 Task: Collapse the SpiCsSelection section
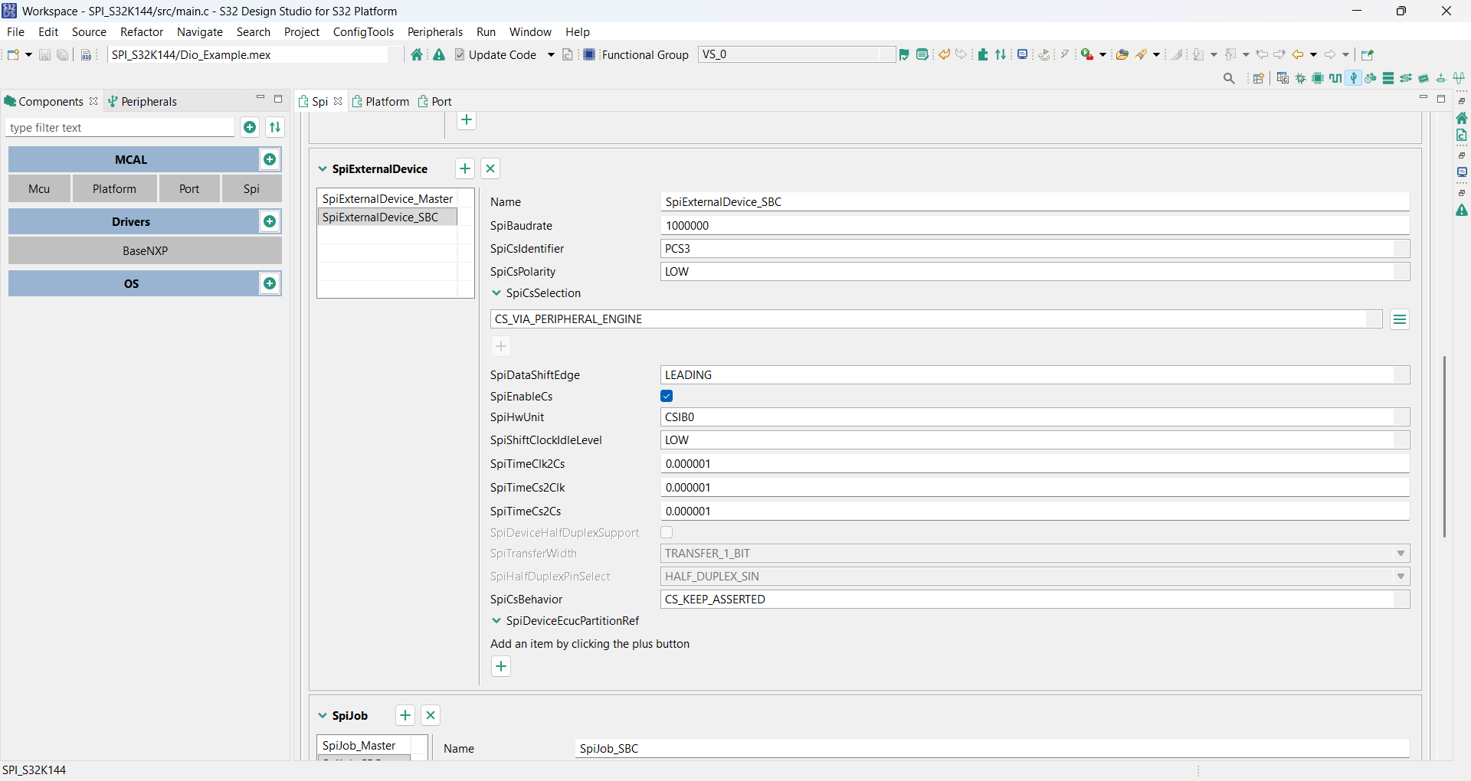click(496, 293)
